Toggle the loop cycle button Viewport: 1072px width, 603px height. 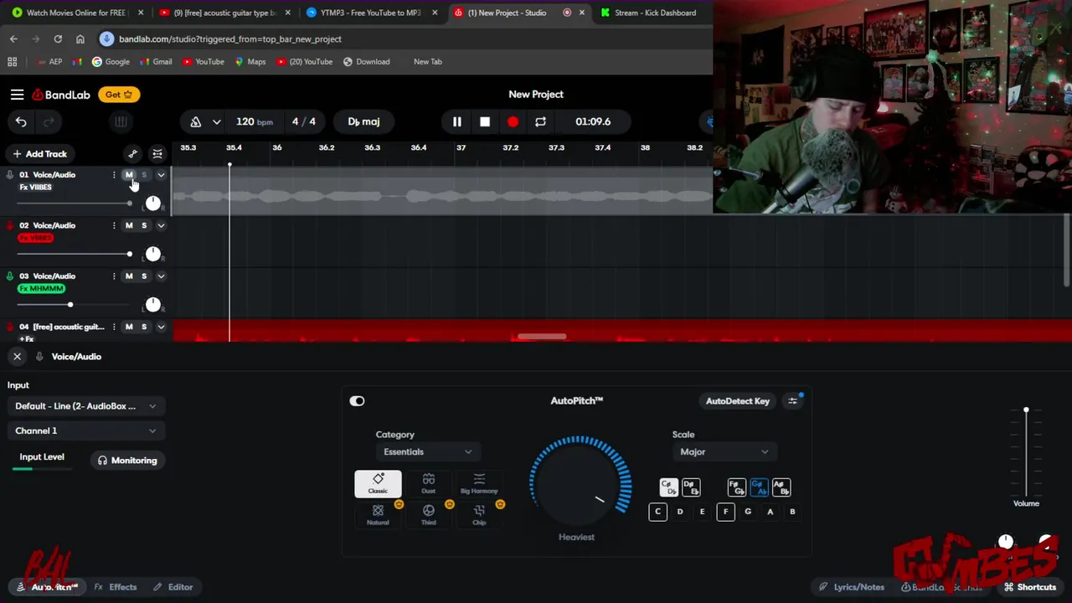click(540, 122)
